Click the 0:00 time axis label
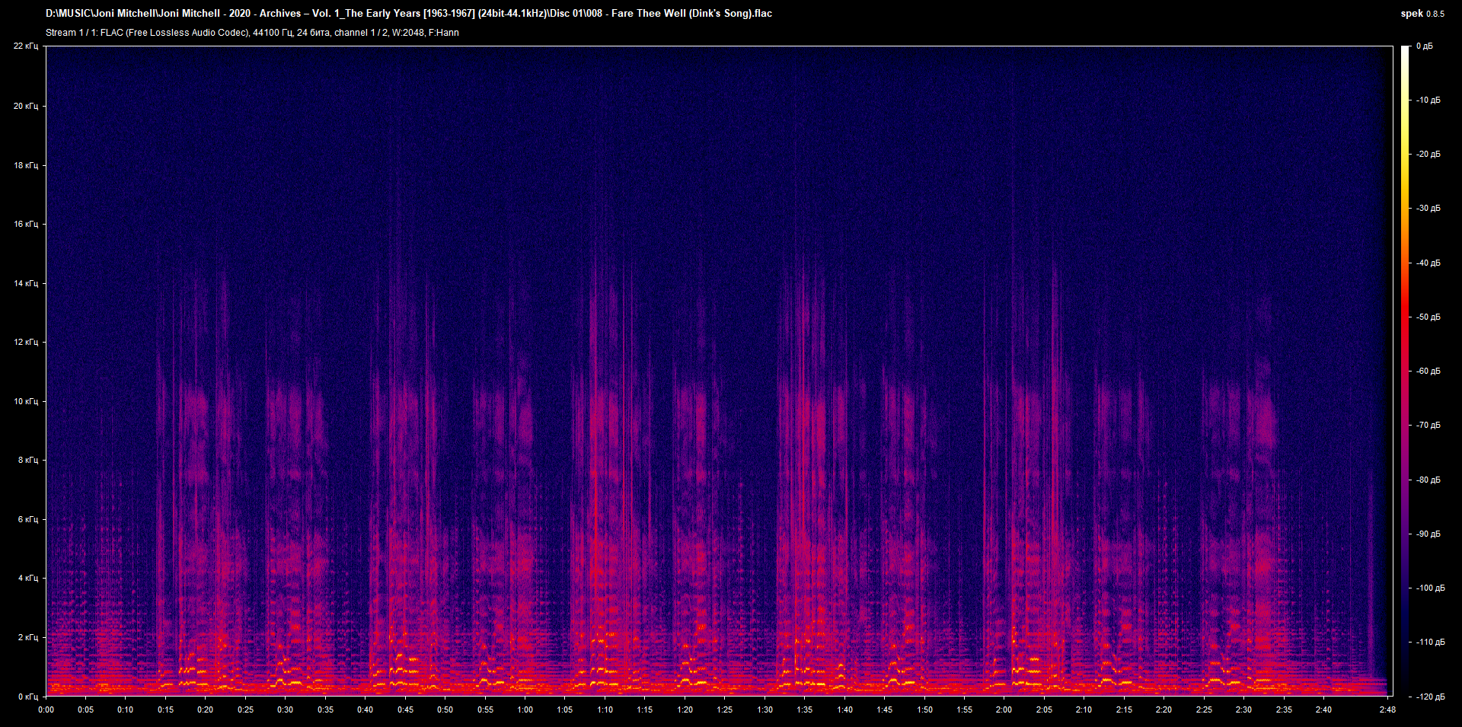Viewport: 1462px width, 727px height. pos(46,709)
